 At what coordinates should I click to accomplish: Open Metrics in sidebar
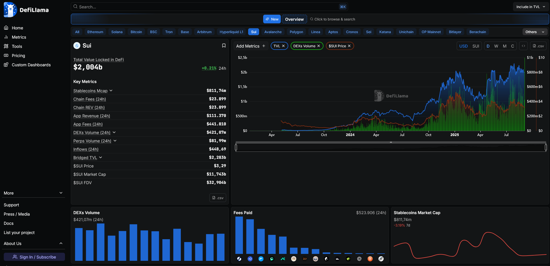coord(19,37)
